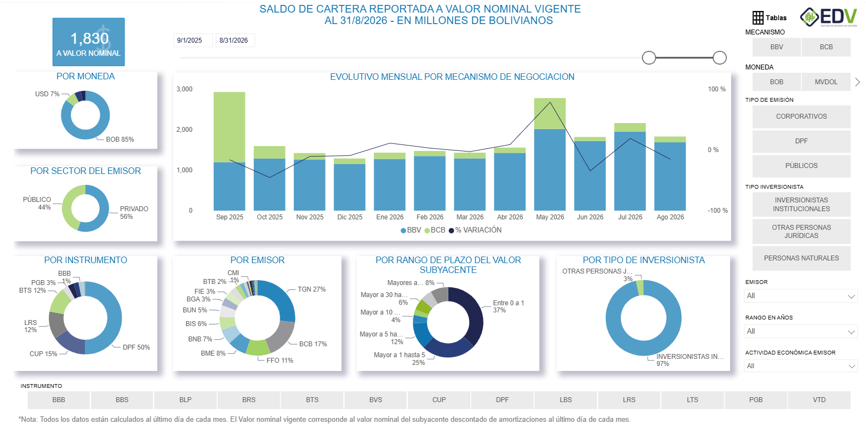Select the May 2026 bar label
The image size is (866, 424).
(x=550, y=217)
